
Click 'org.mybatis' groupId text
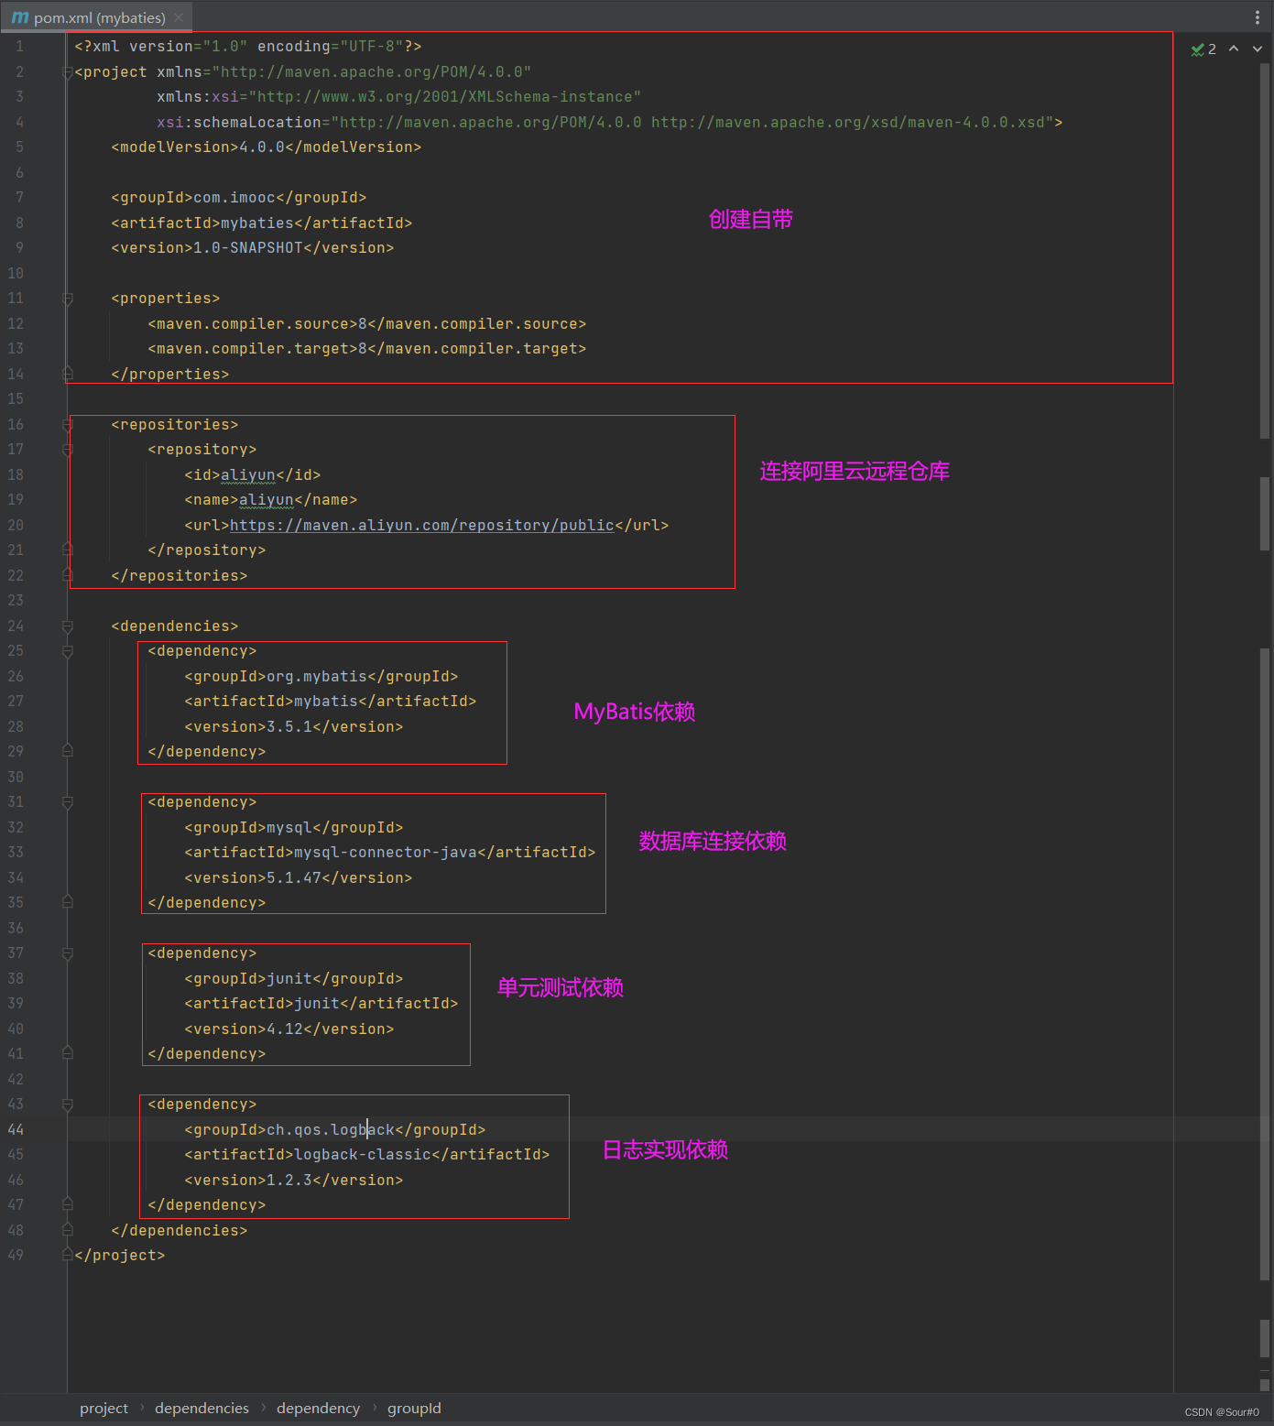pos(316,677)
